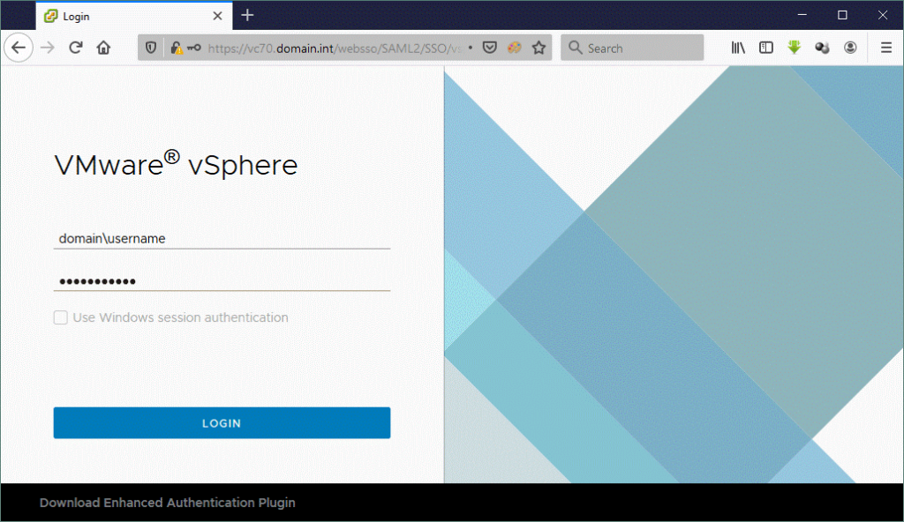Open the Firefox account icon

[x=850, y=48]
